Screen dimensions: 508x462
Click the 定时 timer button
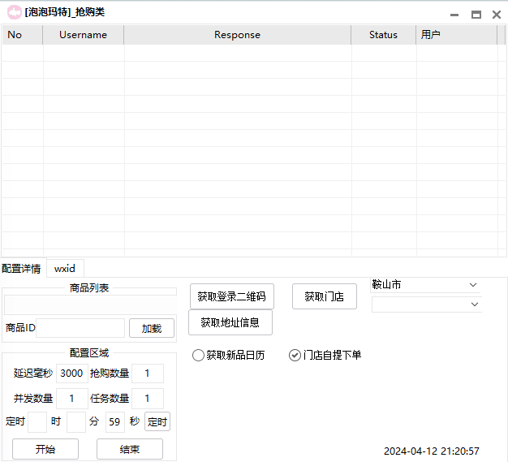(157, 422)
